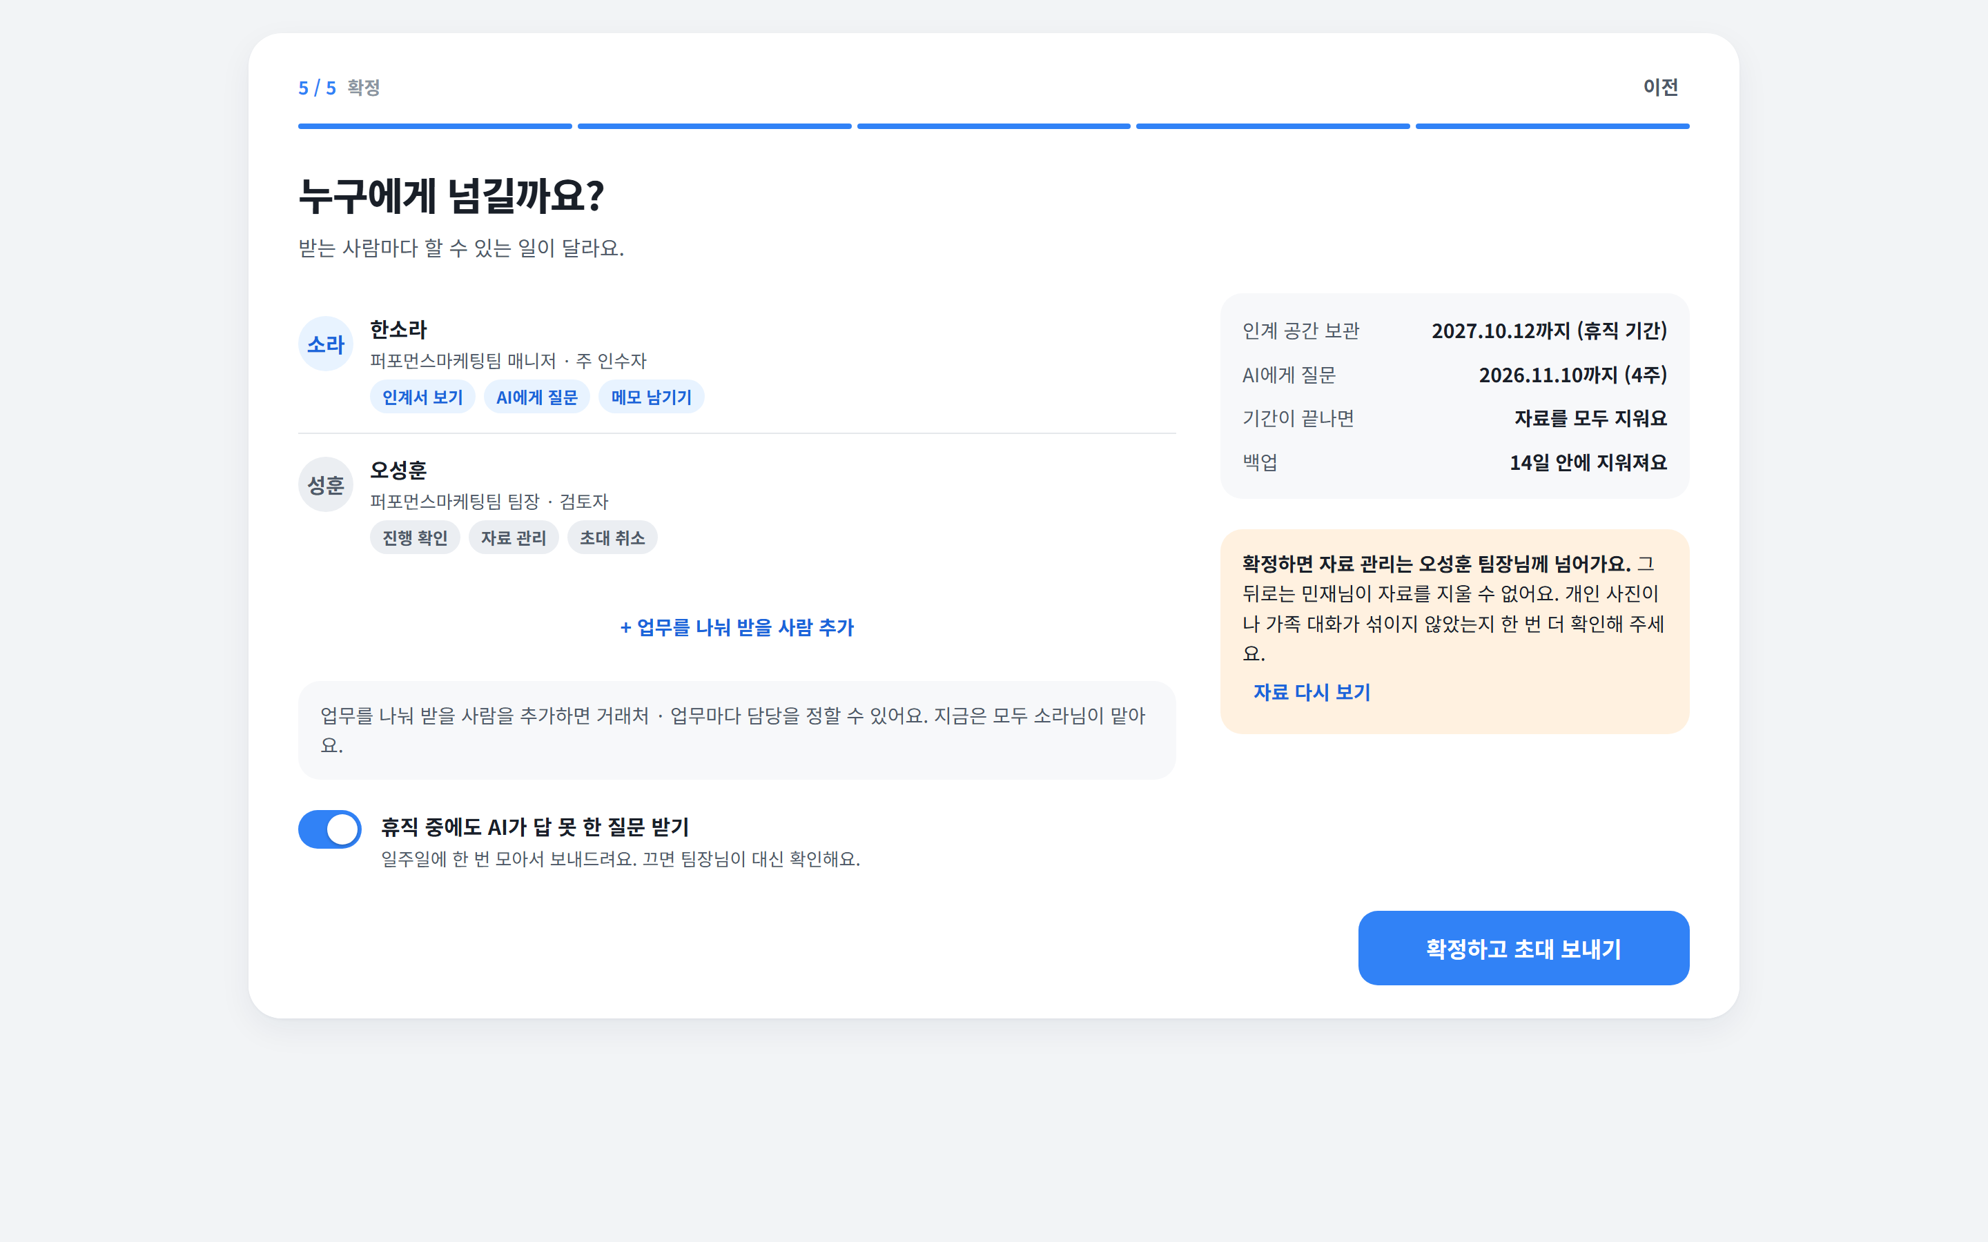Click the 기간이 끝나면 label
Screen dimensions: 1988x1242
[x=1298, y=418]
